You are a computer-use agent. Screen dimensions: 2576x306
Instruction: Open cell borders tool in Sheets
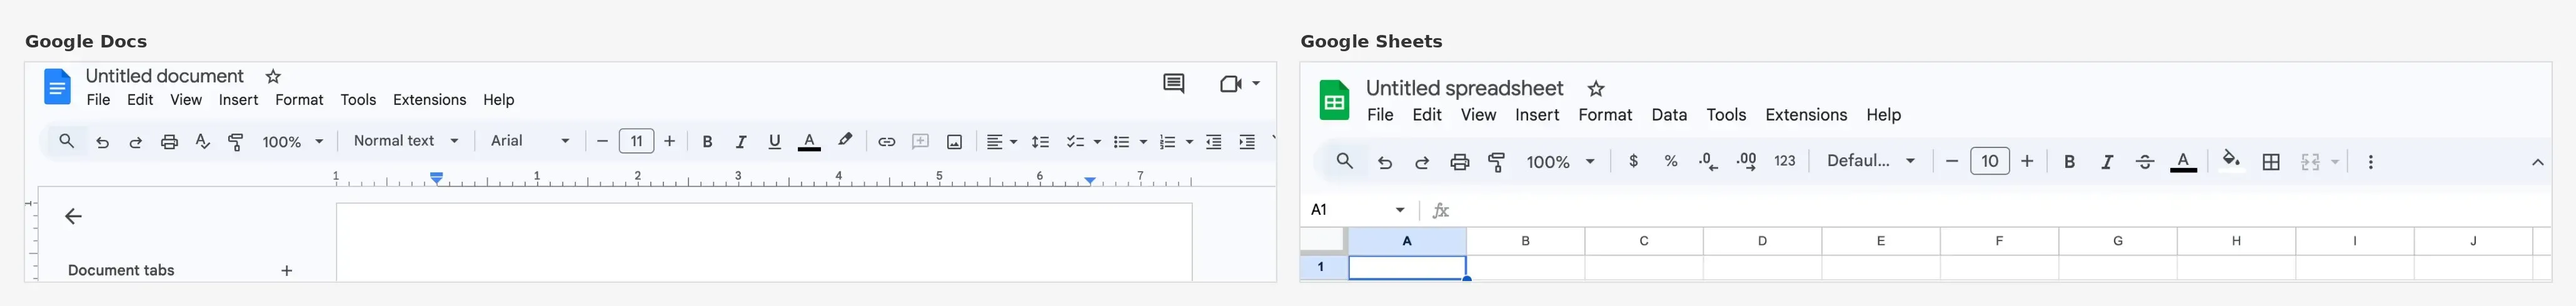(2271, 162)
